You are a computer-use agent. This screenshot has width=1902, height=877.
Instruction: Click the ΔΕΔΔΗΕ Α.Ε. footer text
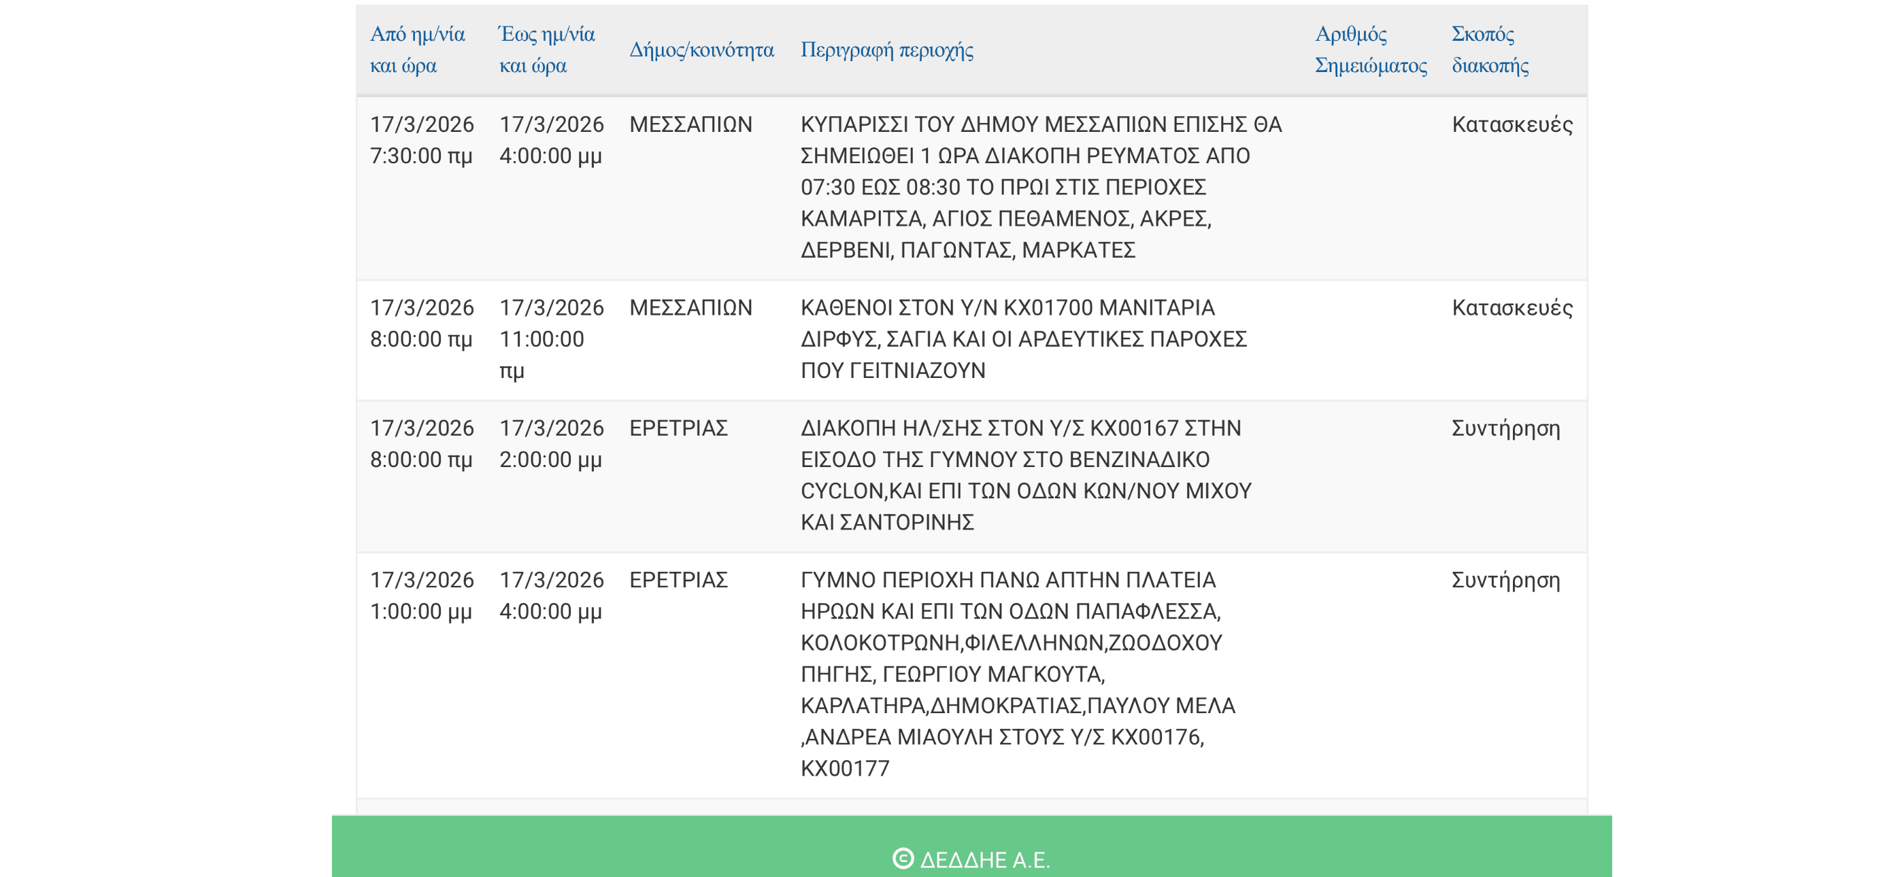[x=984, y=860]
